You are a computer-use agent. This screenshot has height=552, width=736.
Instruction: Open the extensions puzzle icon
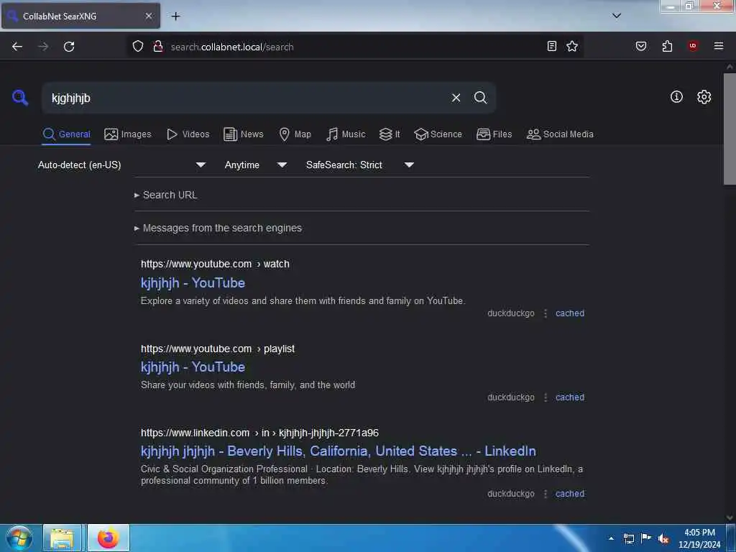[667, 46]
